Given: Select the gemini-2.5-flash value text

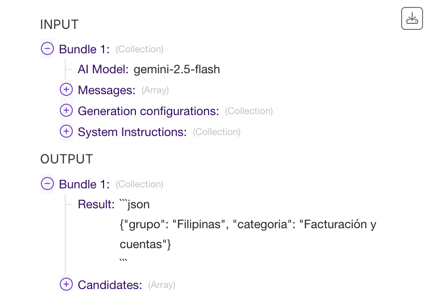Looking at the screenshot, I should (x=177, y=69).
